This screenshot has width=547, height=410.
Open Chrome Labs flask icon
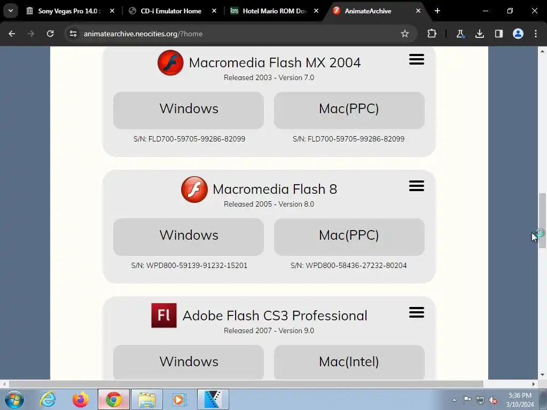460,34
